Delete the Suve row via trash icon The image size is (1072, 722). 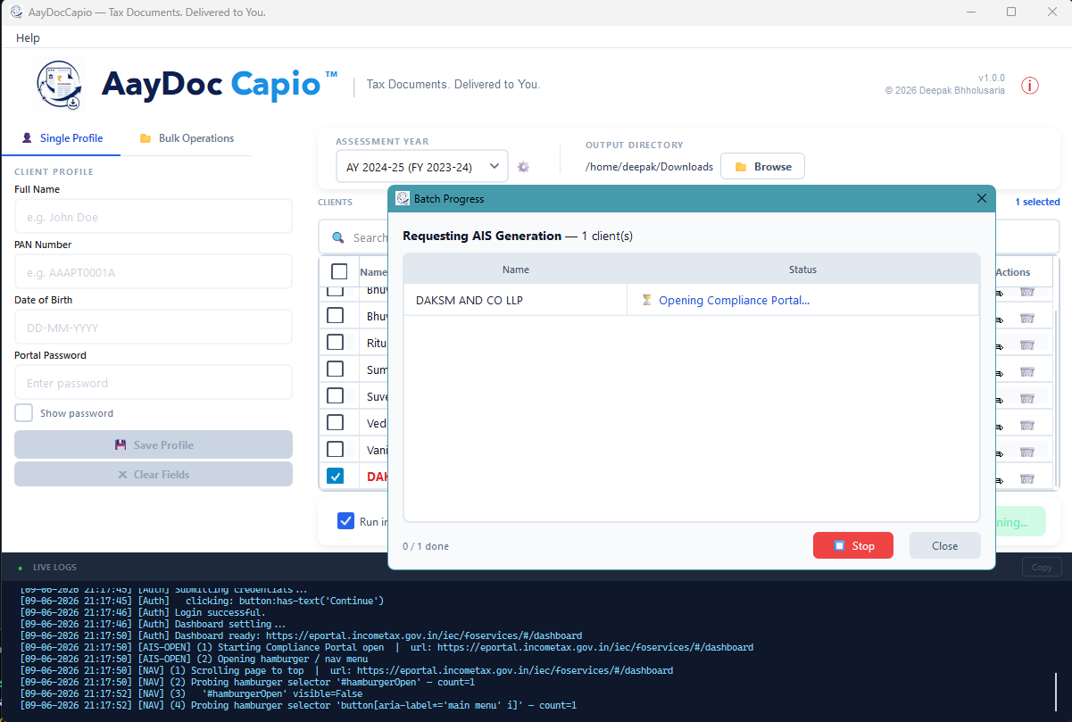(x=1027, y=397)
